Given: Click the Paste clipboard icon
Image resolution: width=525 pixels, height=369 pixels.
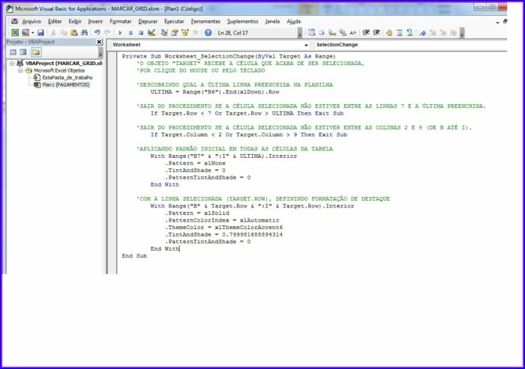Looking at the screenshot, I should (x=74, y=32).
